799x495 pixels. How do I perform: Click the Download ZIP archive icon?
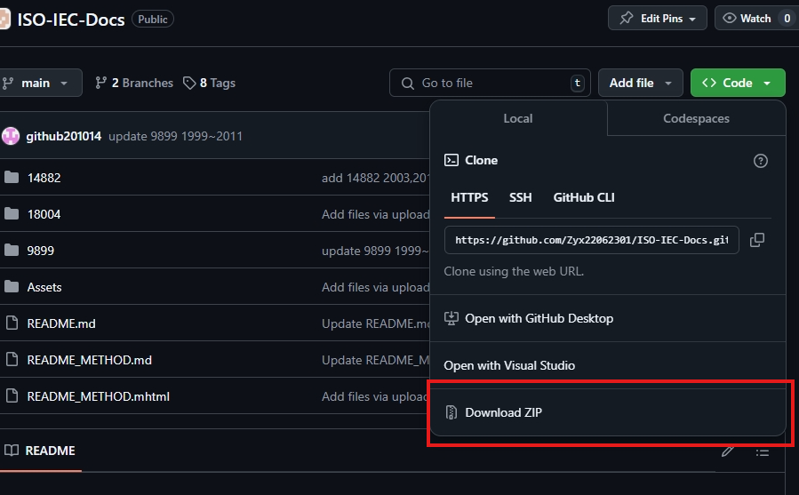point(451,411)
